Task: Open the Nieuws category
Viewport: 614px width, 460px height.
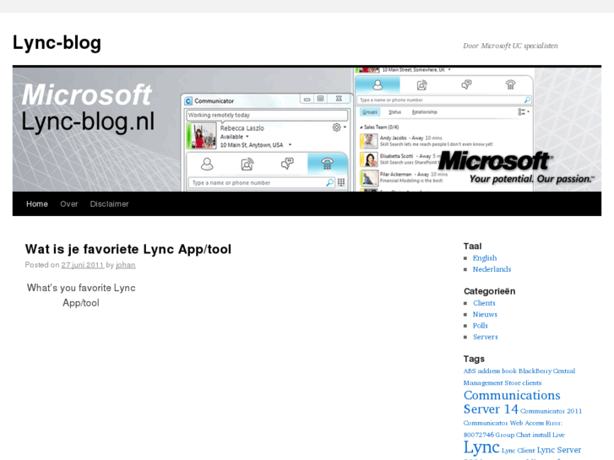Action: [x=485, y=314]
